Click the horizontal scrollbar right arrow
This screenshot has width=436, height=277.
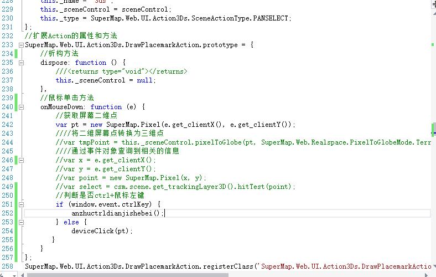pyautogui.click(x=426, y=275)
